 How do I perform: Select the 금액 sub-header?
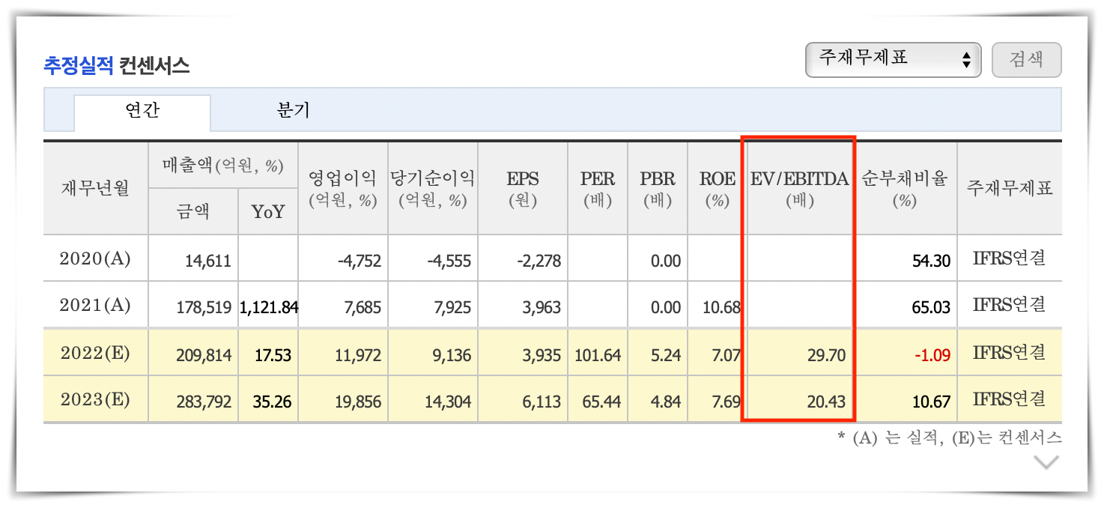(x=192, y=211)
